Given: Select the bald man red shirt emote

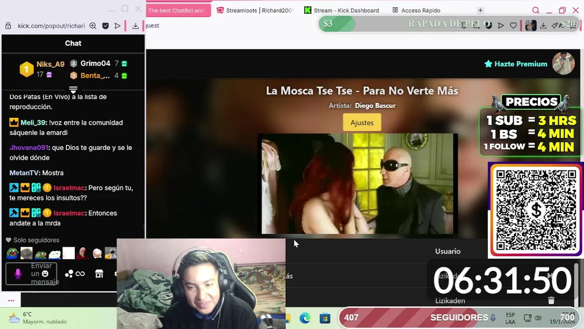Looking at the screenshot, I should coord(83,253).
